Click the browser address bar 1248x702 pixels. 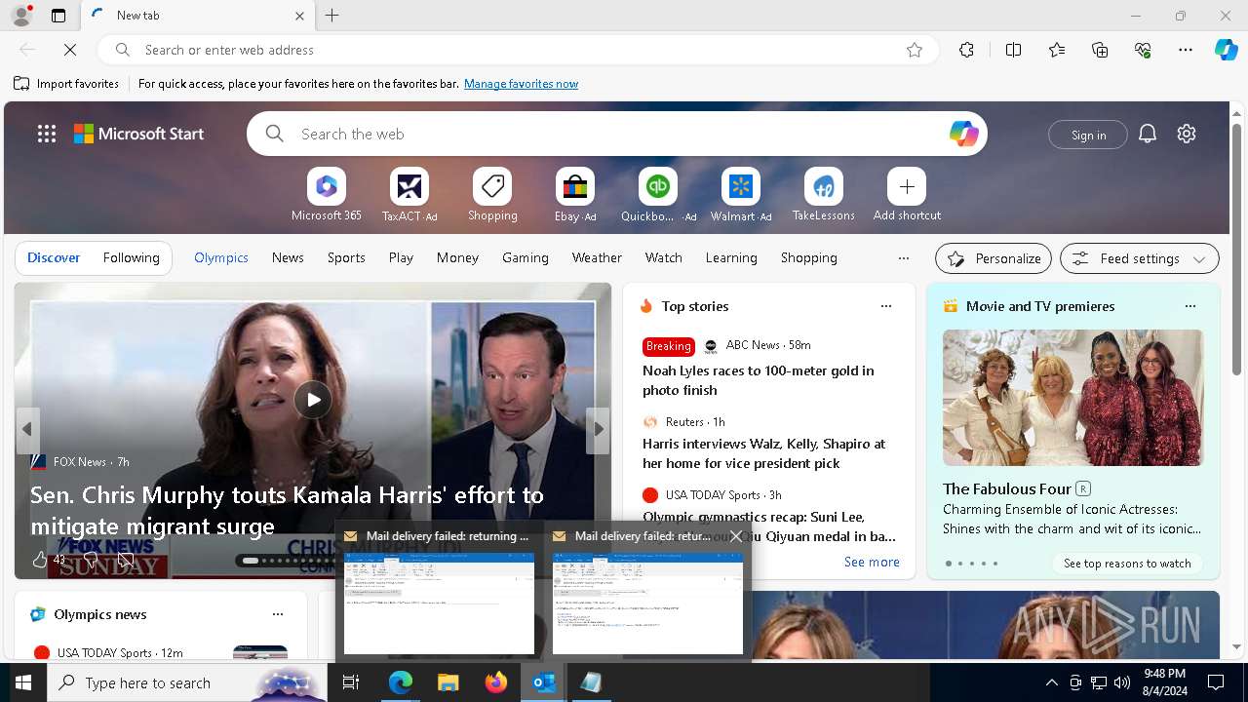[518, 50]
